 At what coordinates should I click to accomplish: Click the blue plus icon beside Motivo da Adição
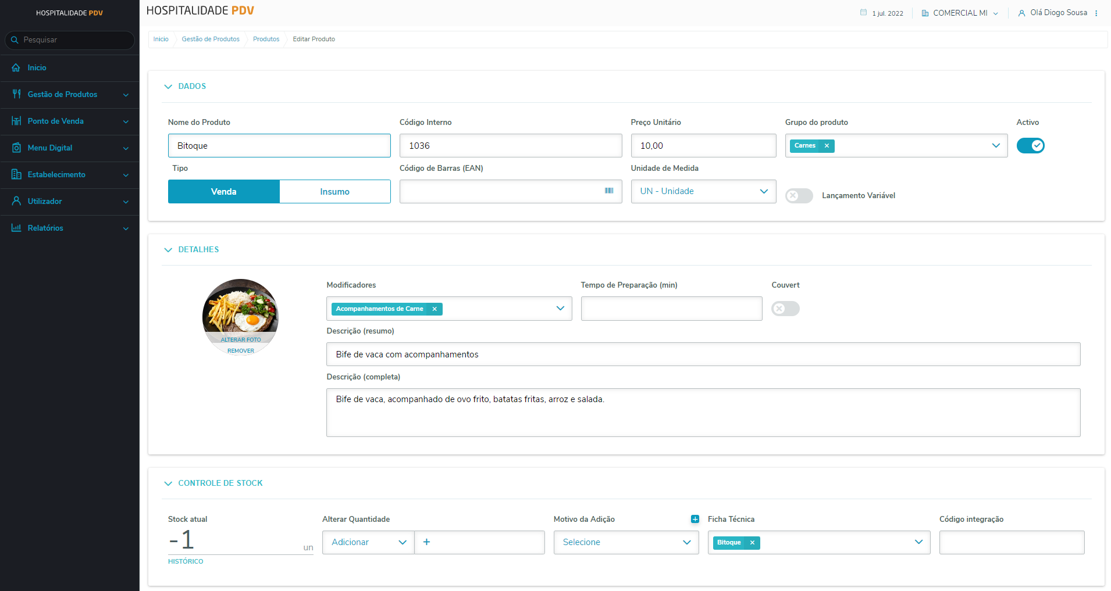click(x=695, y=519)
